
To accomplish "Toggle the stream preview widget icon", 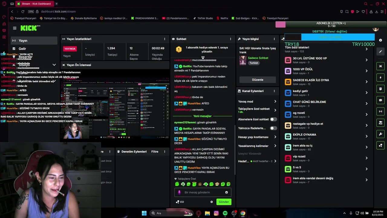I will [380, 66].
